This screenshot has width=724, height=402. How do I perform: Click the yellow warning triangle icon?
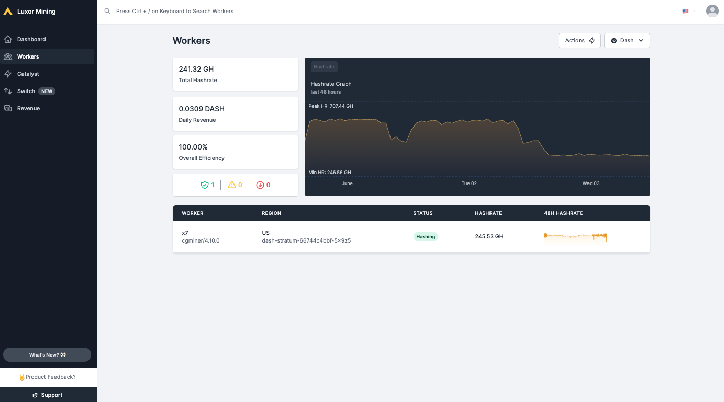tap(232, 185)
